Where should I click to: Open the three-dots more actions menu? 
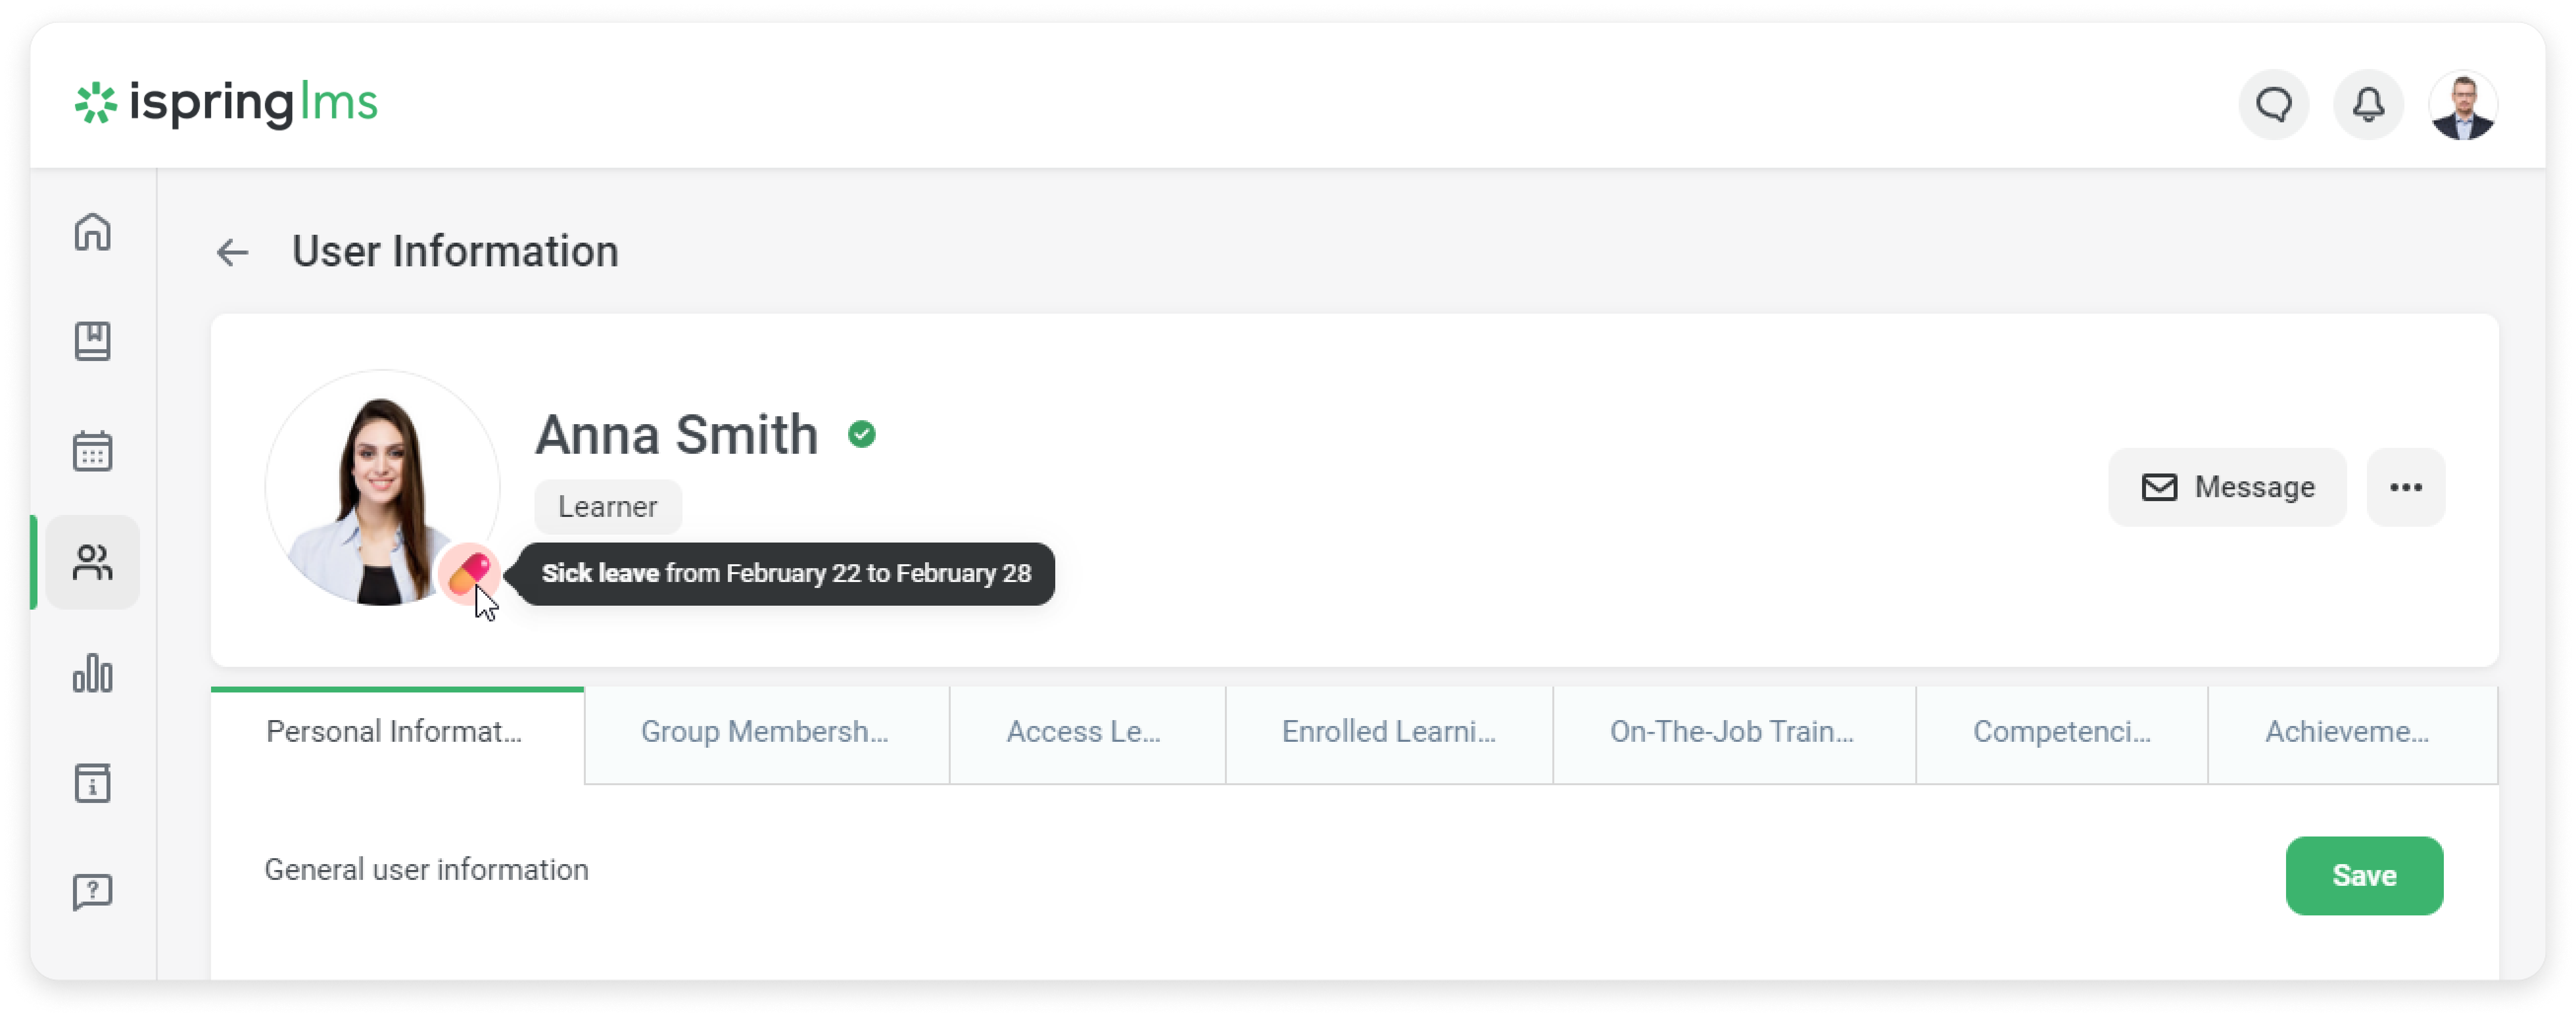2405,487
